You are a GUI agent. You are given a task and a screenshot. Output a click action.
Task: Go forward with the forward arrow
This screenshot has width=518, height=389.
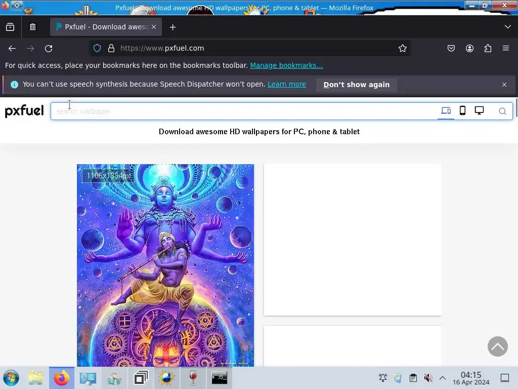(30, 48)
